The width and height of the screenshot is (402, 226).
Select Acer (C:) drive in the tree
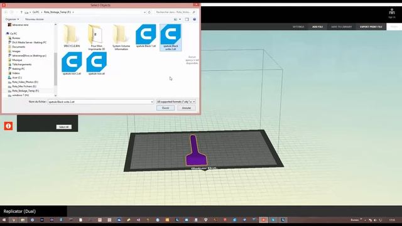coord(17,77)
